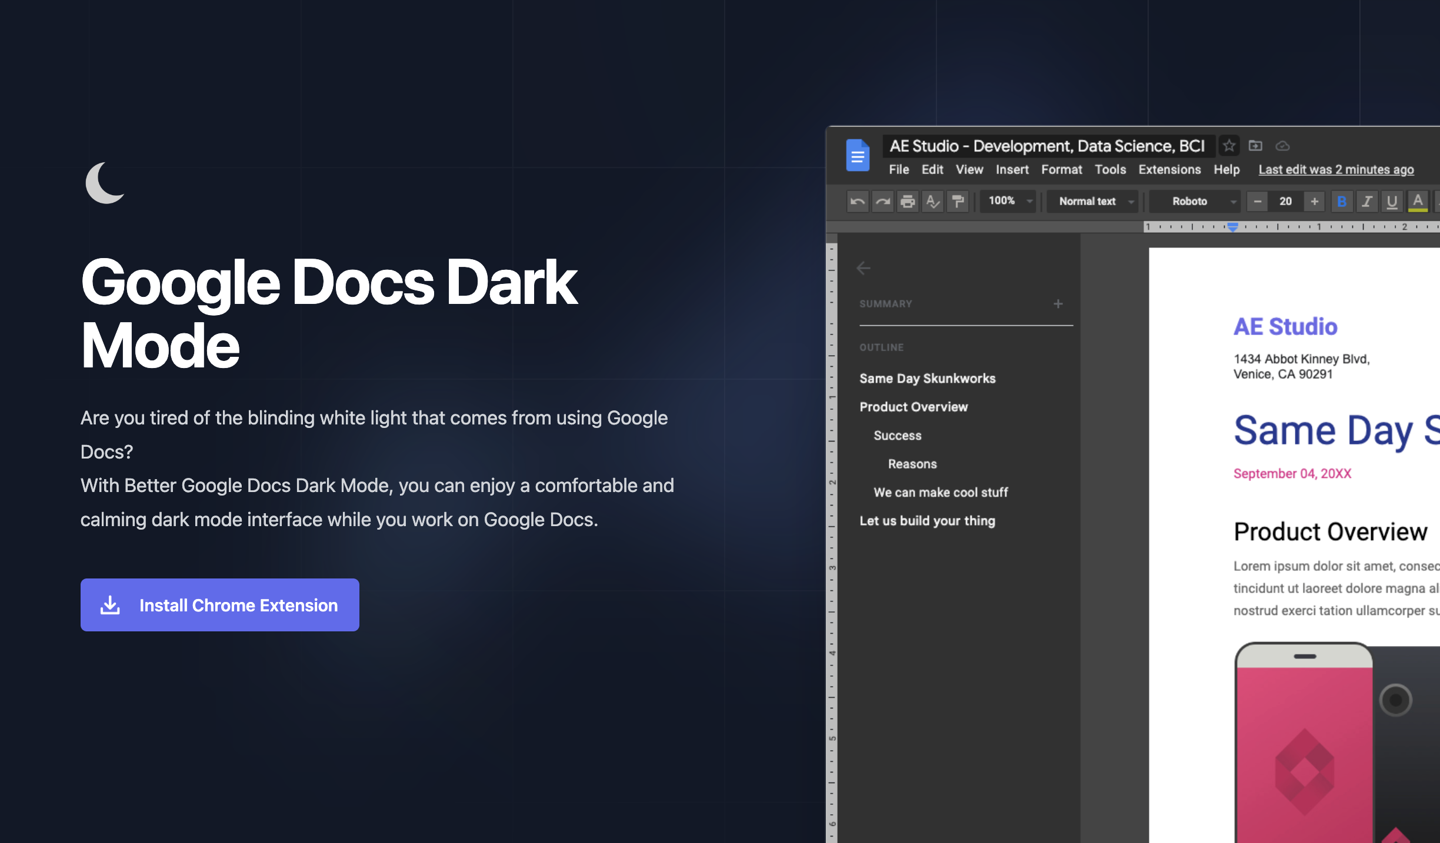Star the AE Studio document
This screenshot has height=843, width=1440.
(x=1229, y=146)
